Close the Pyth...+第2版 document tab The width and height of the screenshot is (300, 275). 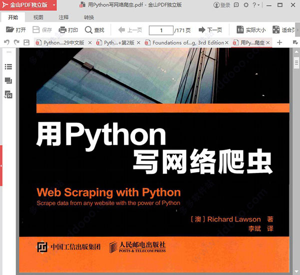tap(138, 42)
